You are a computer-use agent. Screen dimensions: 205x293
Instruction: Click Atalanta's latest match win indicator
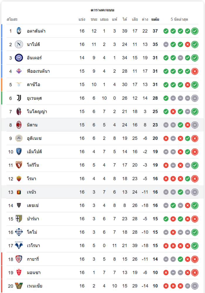(x=195, y=31)
